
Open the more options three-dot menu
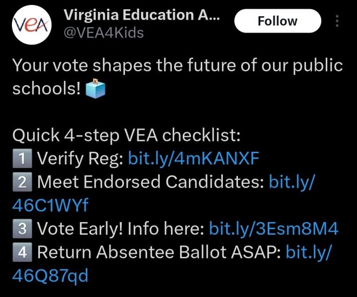tap(338, 22)
